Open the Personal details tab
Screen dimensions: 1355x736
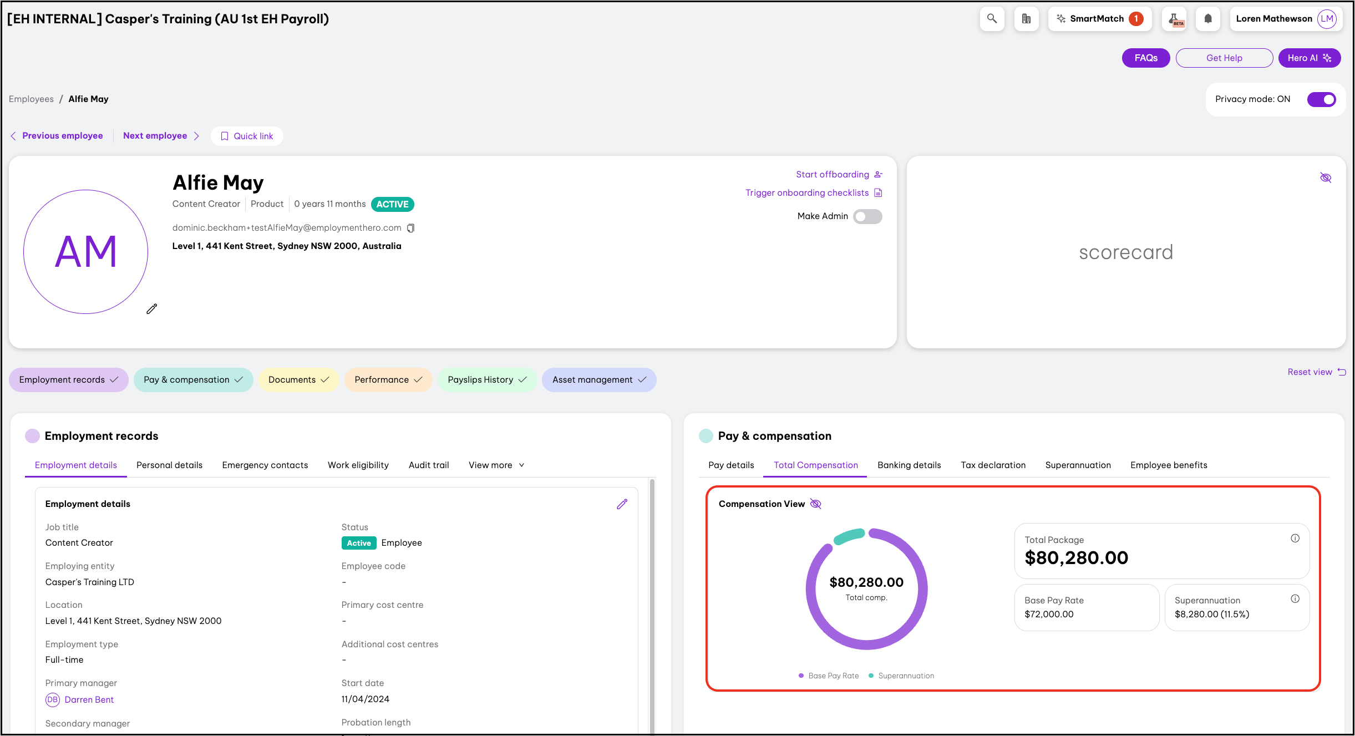pos(169,465)
